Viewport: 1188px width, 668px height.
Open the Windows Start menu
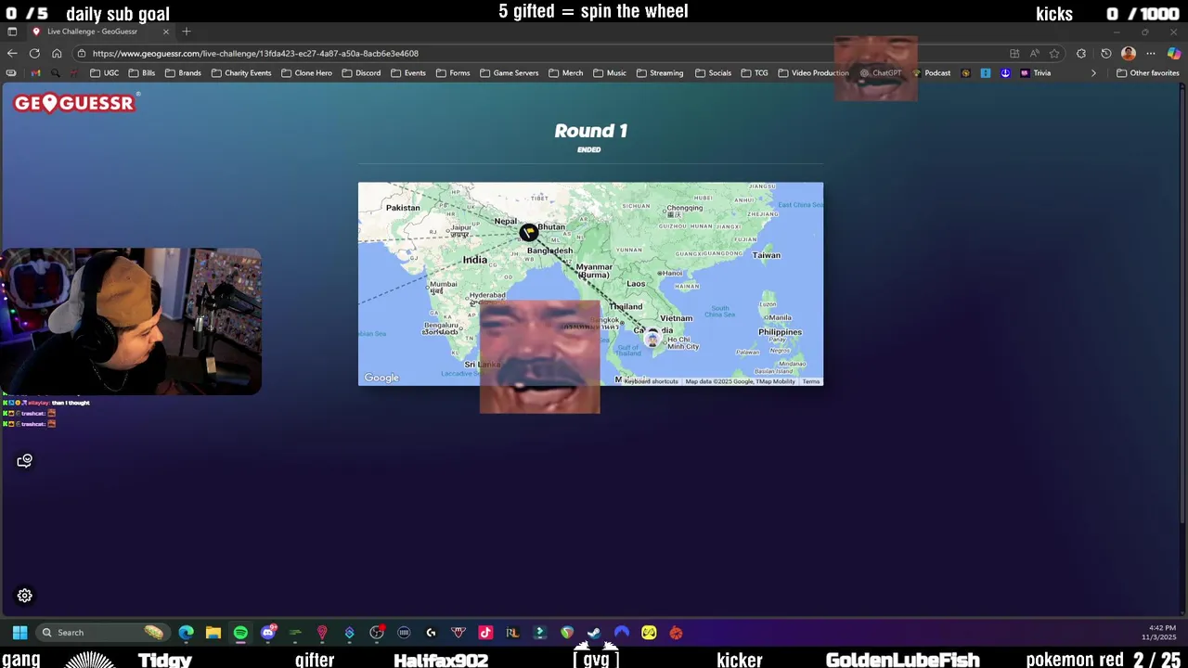[x=19, y=633]
